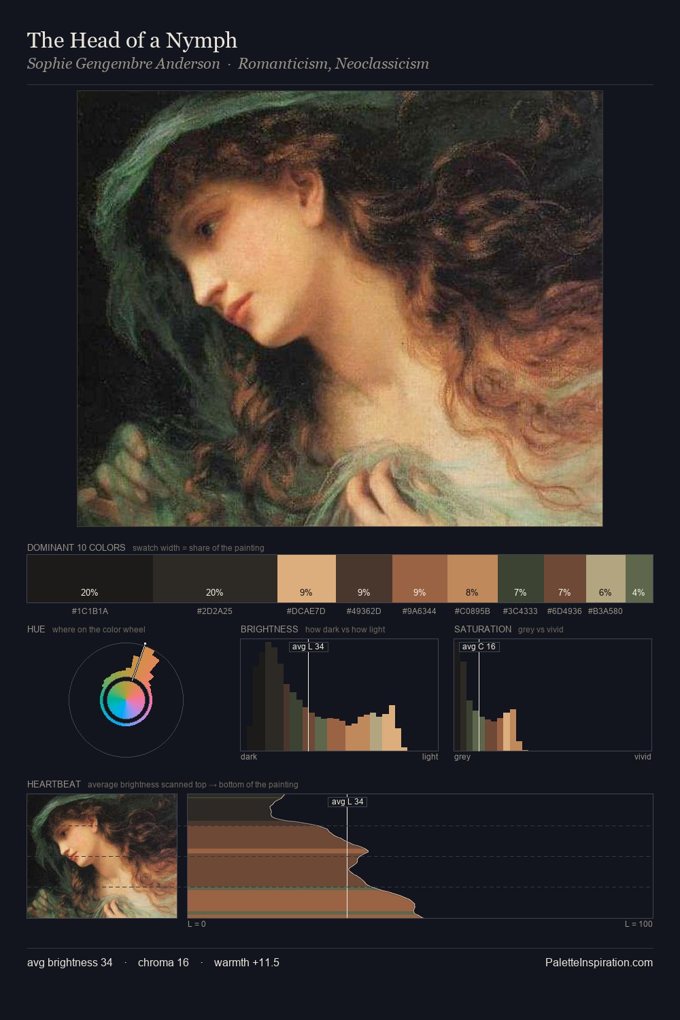Choose the #C0895B tan swatch
The image size is (680, 1020).
(x=473, y=579)
